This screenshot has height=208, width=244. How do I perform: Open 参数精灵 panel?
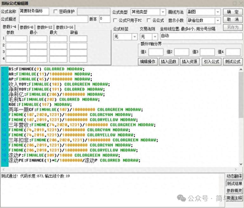click(x=234, y=191)
